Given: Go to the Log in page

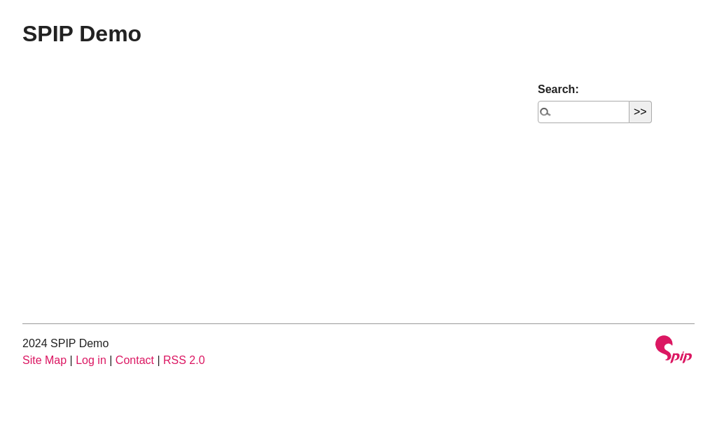Looking at the screenshot, I should point(91,360).
